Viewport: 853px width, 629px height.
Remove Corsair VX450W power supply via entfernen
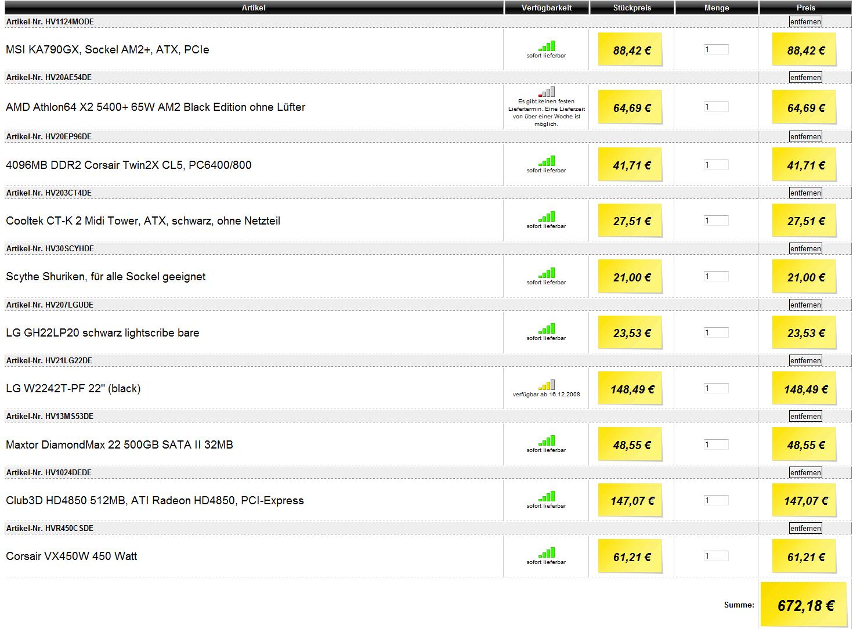(805, 528)
